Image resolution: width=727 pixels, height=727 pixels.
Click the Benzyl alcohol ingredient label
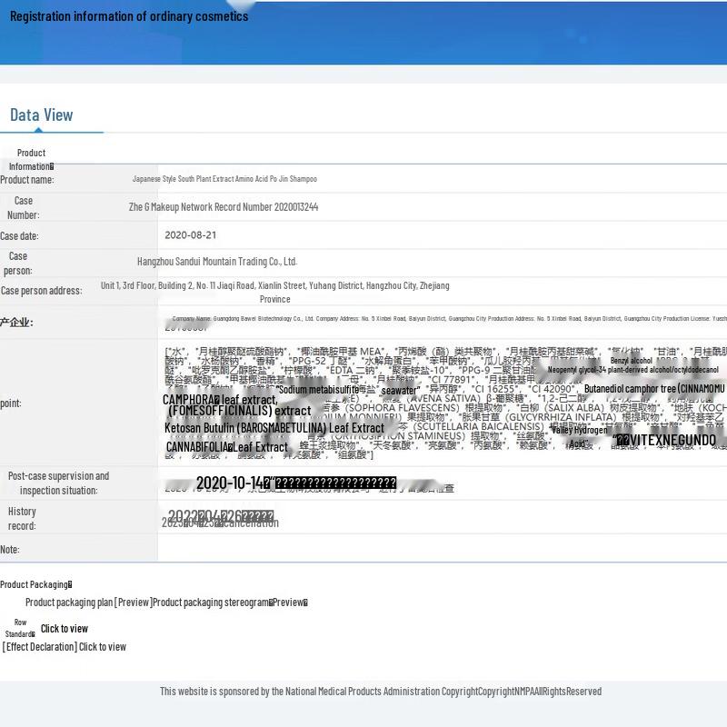(x=632, y=361)
